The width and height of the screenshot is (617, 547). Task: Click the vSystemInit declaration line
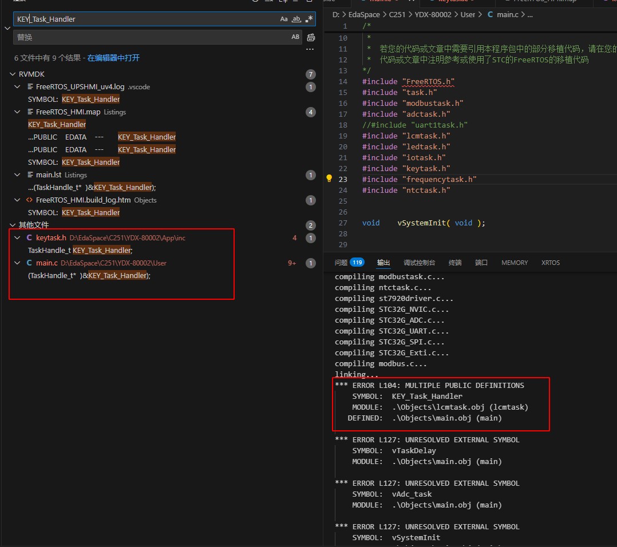424,223
